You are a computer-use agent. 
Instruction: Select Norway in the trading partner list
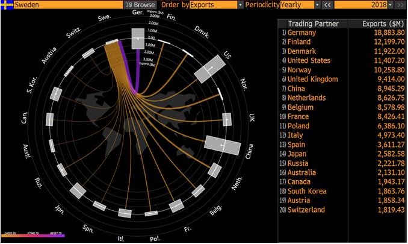[299, 70]
